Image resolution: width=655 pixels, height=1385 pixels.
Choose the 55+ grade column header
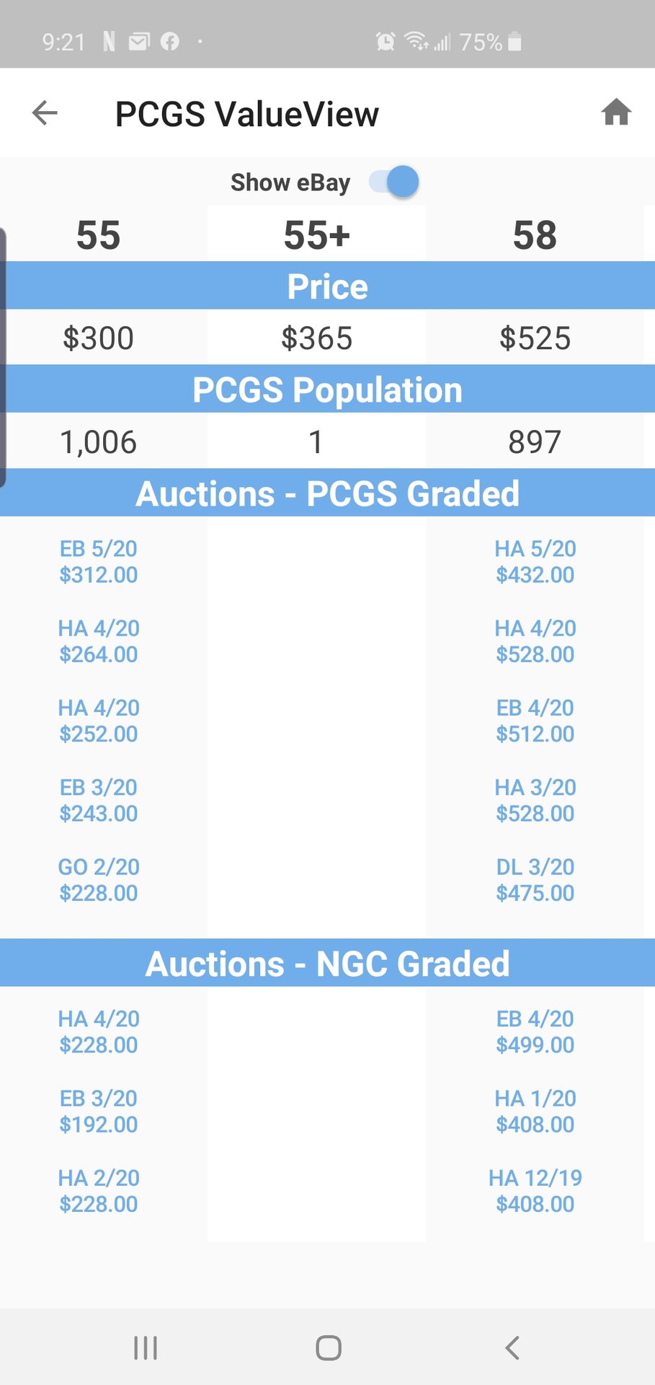[316, 235]
